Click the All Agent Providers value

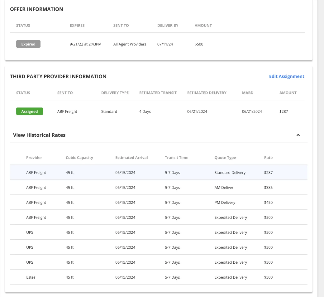tap(130, 44)
